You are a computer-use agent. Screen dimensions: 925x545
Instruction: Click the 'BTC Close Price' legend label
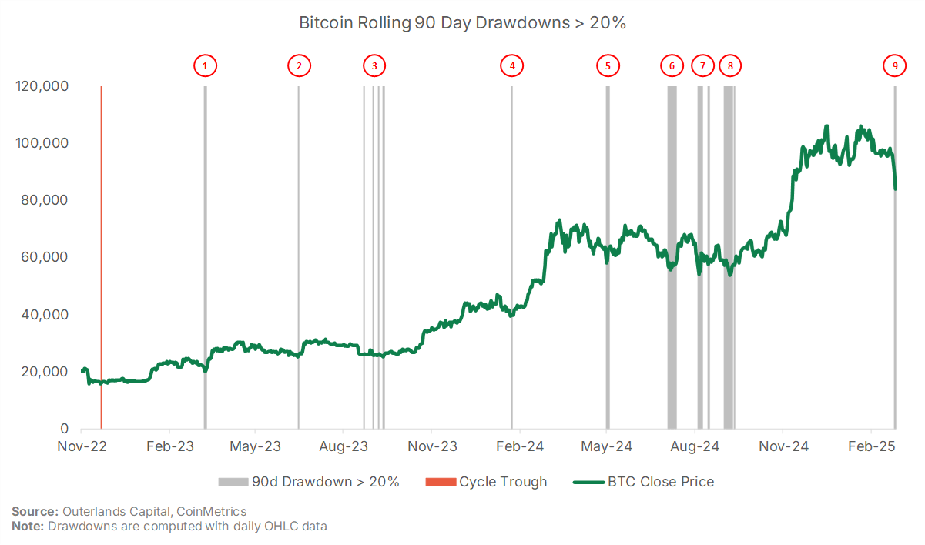pyautogui.click(x=661, y=483)
